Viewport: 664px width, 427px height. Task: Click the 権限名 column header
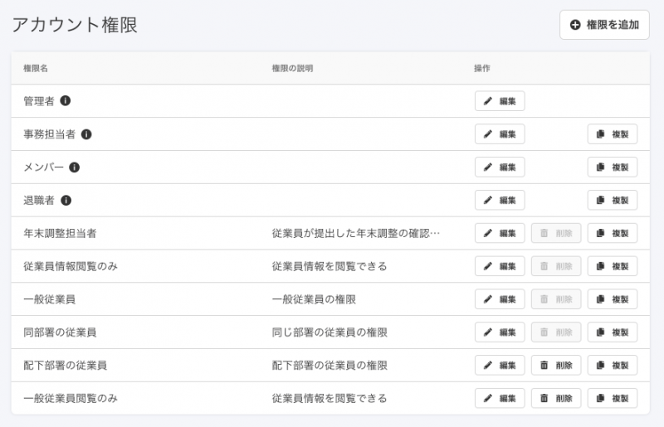tap(36, 68)
